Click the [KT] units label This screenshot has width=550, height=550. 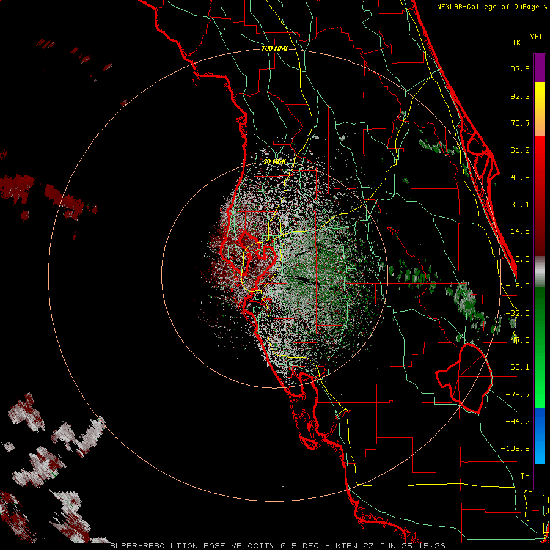[x=522, y=42]
